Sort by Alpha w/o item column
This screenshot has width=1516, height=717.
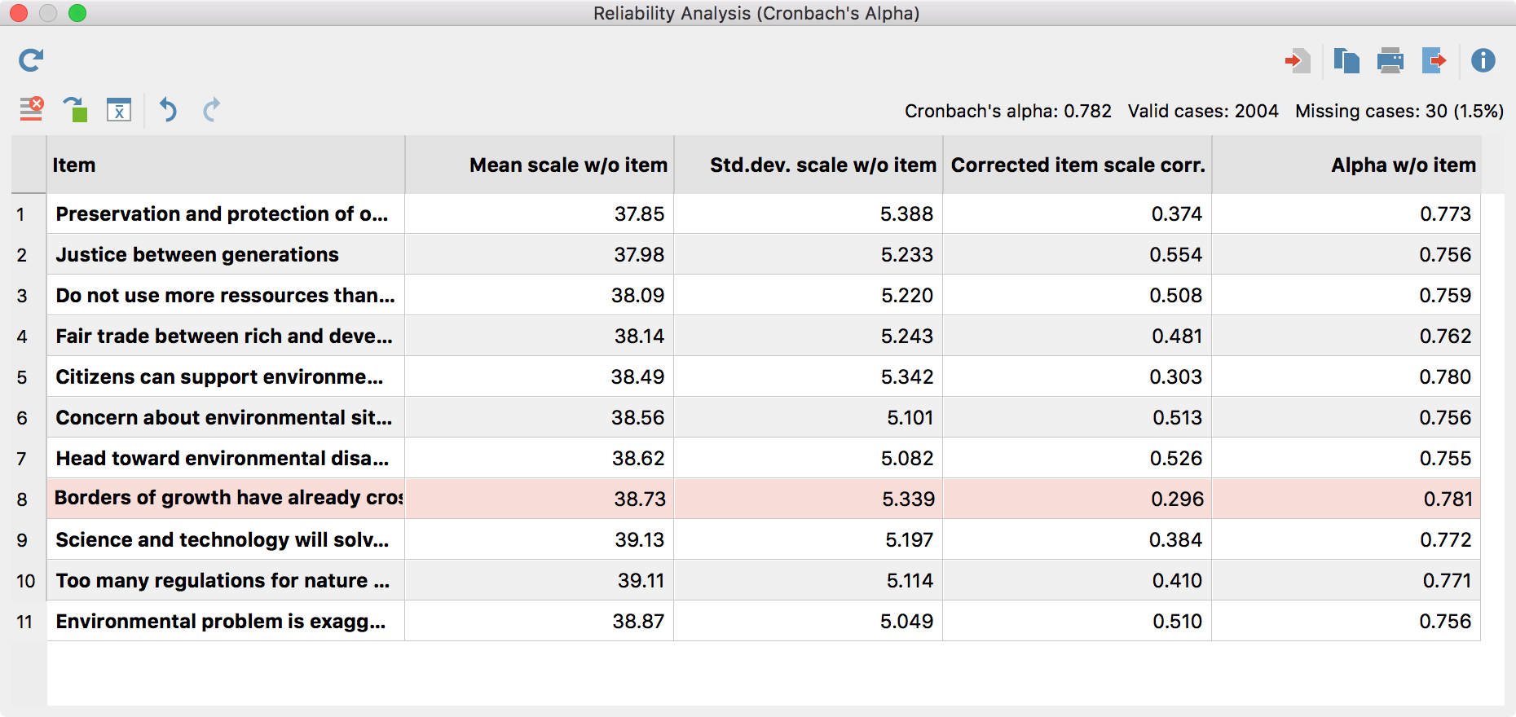[x=1346, y=165]
